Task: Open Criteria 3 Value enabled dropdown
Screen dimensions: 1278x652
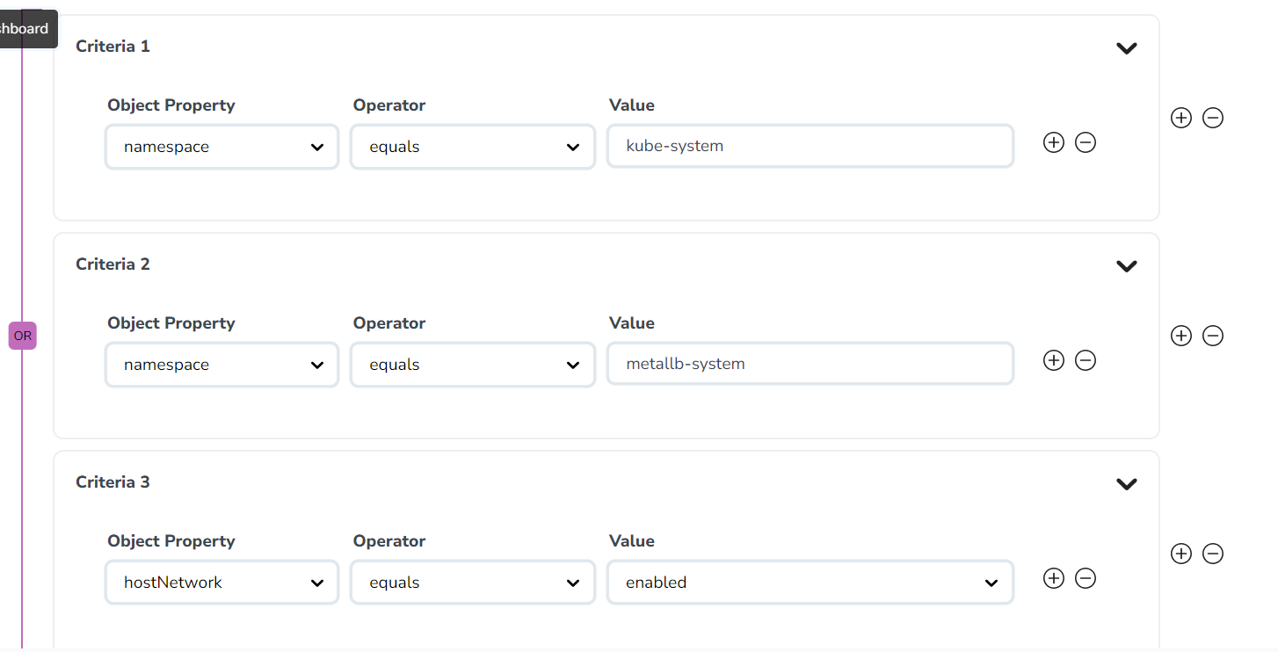Action: pos(810,583)
